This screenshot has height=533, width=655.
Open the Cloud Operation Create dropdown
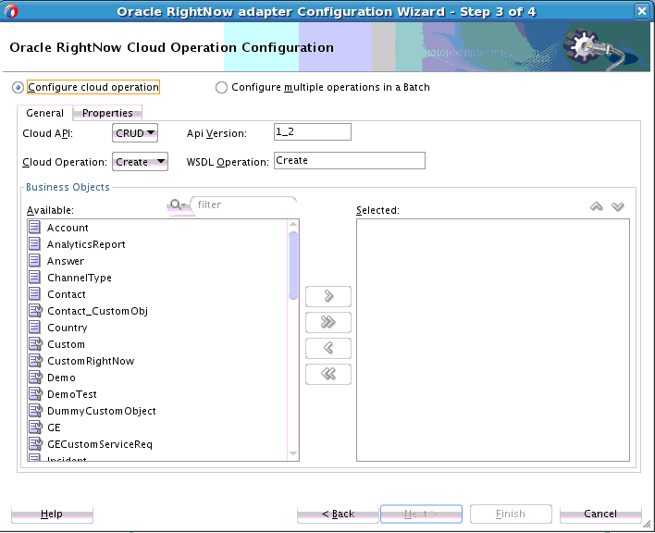(x=140, y=162)
